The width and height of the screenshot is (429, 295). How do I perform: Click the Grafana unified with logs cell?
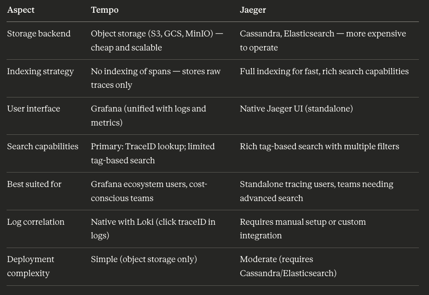pos(149,115)
